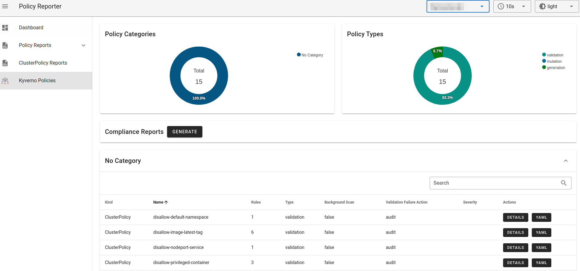The width and height of the screenshot is (580, 271).
Task: Collapse the No Category section
Action: pos(566,161)
